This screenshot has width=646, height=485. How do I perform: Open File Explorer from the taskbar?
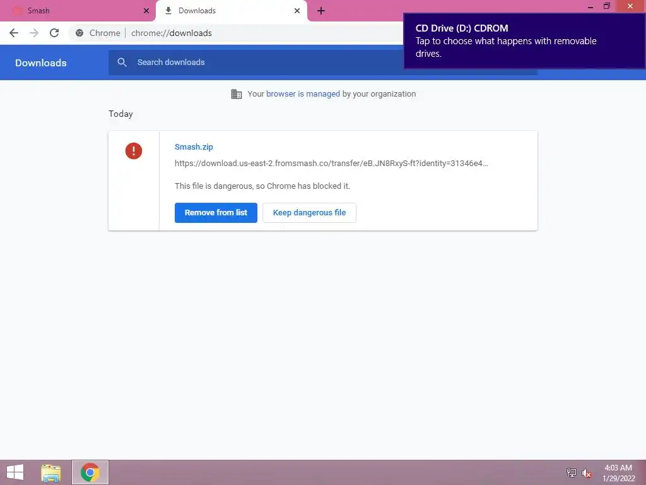pyautogui.click(x=51, y=472)
